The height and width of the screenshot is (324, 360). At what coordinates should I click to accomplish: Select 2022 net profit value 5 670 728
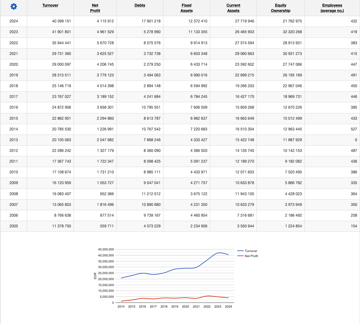105,43
